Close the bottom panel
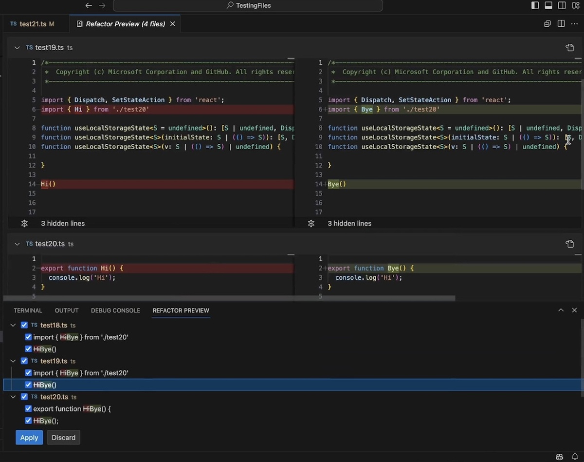Screen dimensions: 584x462 [x=574, y=310]
